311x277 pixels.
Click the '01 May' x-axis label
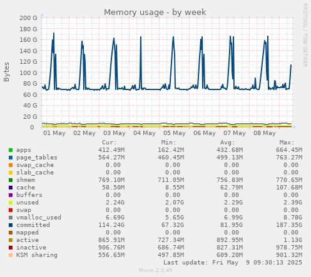[54, 133]
